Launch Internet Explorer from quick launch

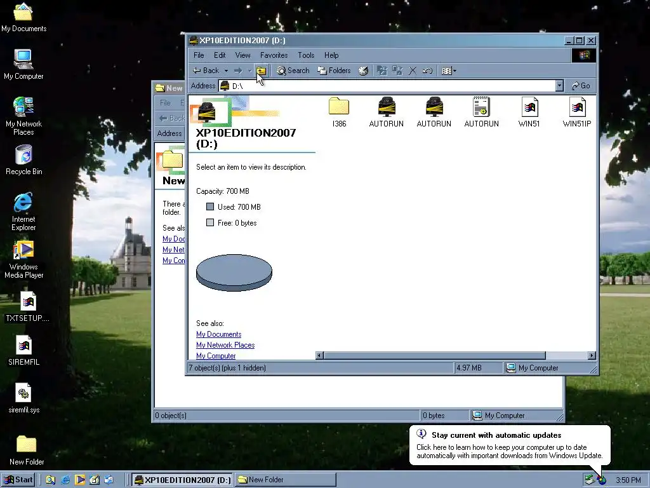point(65,480)
